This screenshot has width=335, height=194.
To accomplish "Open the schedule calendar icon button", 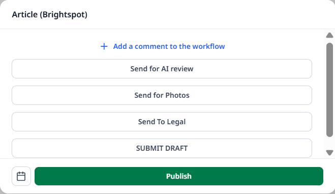I will pyautogui.click(x=21, y=176).
